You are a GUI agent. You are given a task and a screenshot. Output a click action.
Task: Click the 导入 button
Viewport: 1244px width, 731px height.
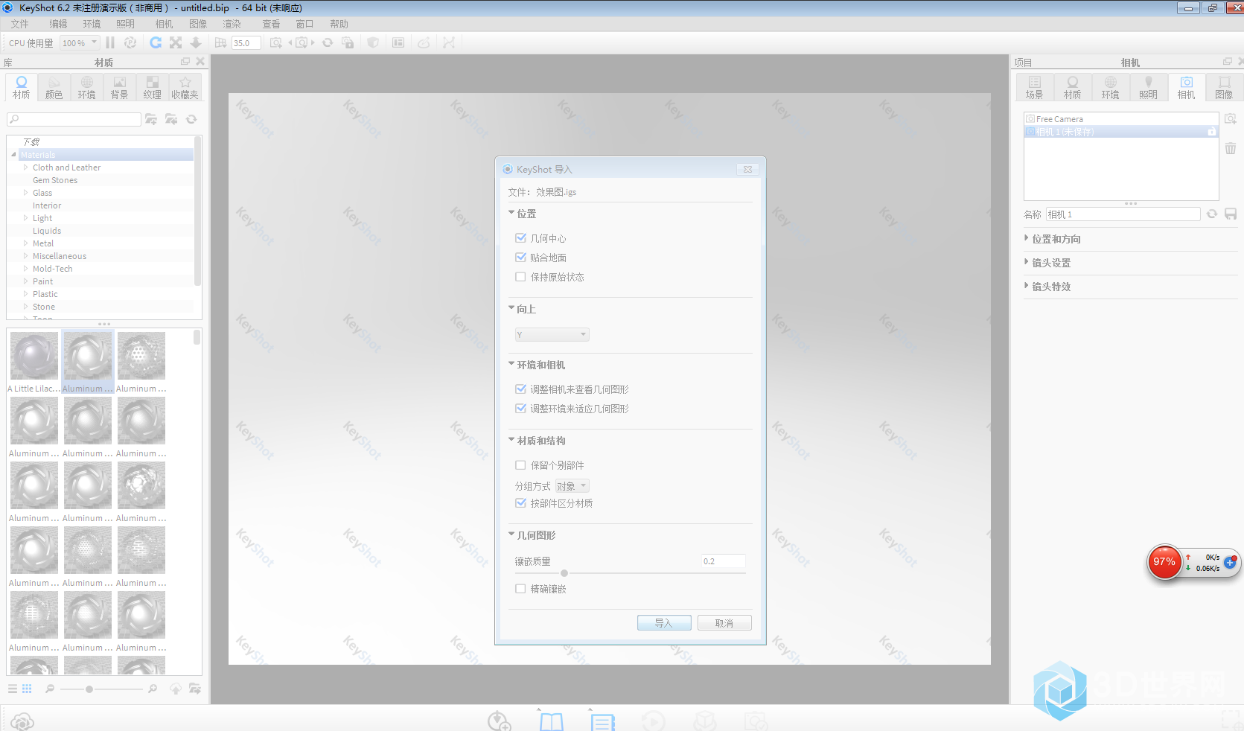click(x=664, y=623)
